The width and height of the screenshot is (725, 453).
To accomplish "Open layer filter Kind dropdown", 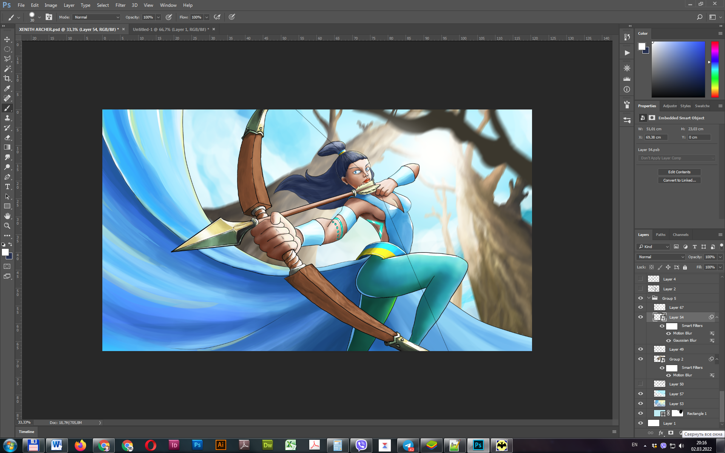I will coord(653,247).
